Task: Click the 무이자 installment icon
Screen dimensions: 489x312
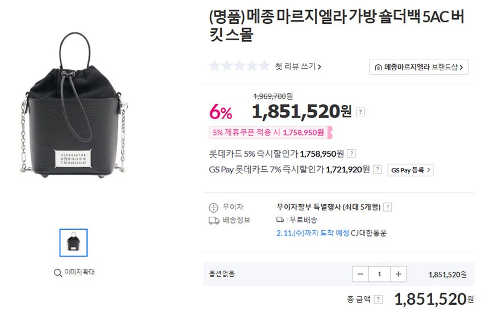Action: pos(214,208)
